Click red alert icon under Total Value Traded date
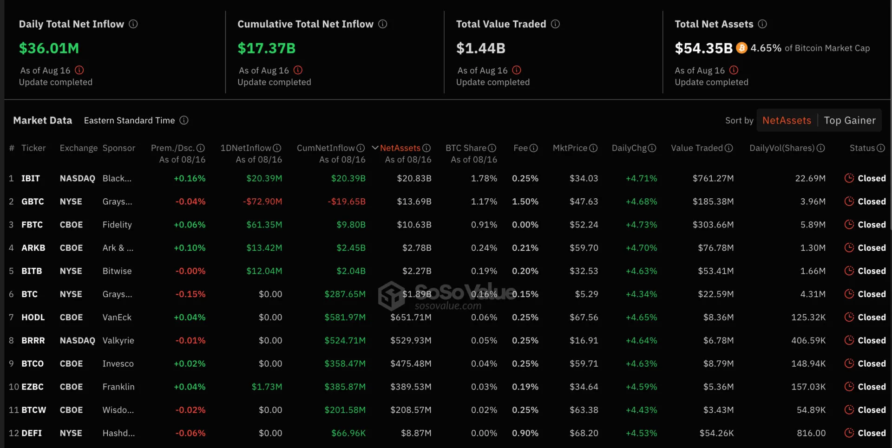The width and height of the screenshot is (892, 448). [517, 70]
